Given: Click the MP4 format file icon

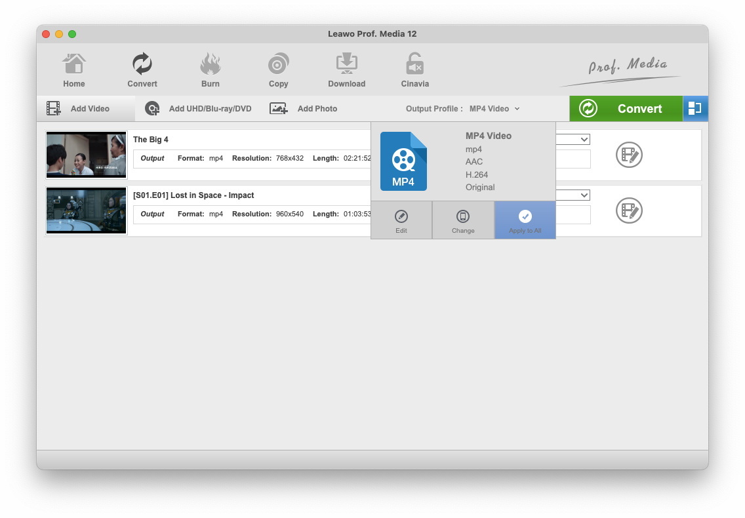Looking at the screenshot, I should pos(403,161).
